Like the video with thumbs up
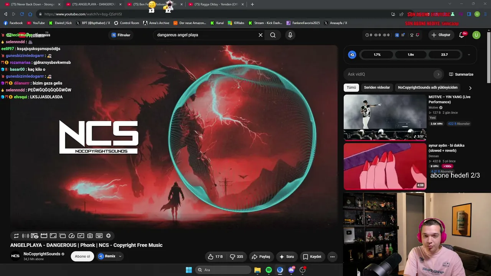This screenshot has height=276, width=491. click(x=215, y=256)
